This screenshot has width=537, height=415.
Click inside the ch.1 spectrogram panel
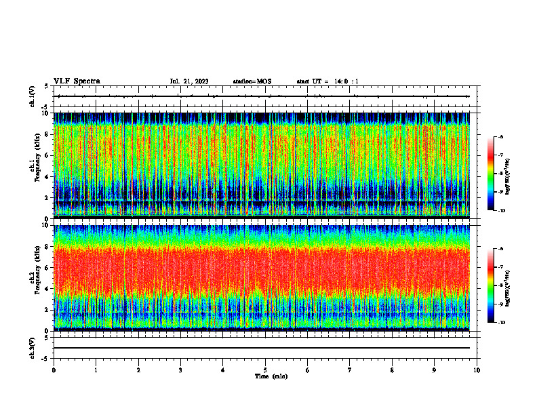pyautogui.click(x=262, y=165)
